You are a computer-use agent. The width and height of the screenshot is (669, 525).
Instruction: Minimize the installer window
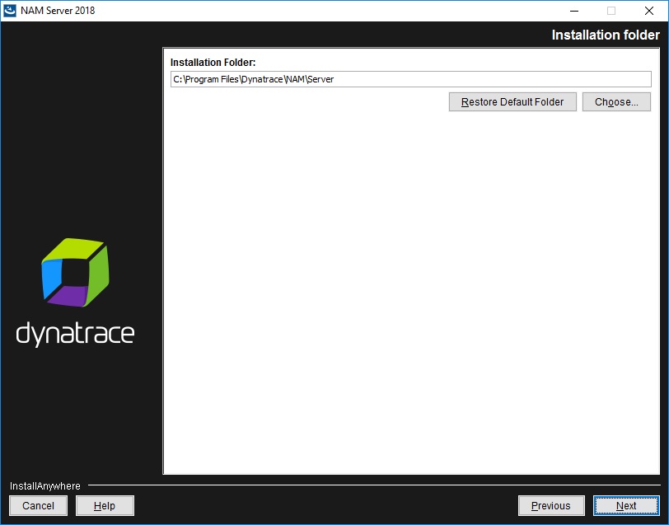click(x=574, y=11)
